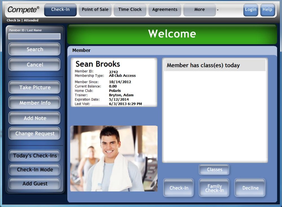Submit a Change Request
The image size is (282, 207).
click(x=34, y=133)
